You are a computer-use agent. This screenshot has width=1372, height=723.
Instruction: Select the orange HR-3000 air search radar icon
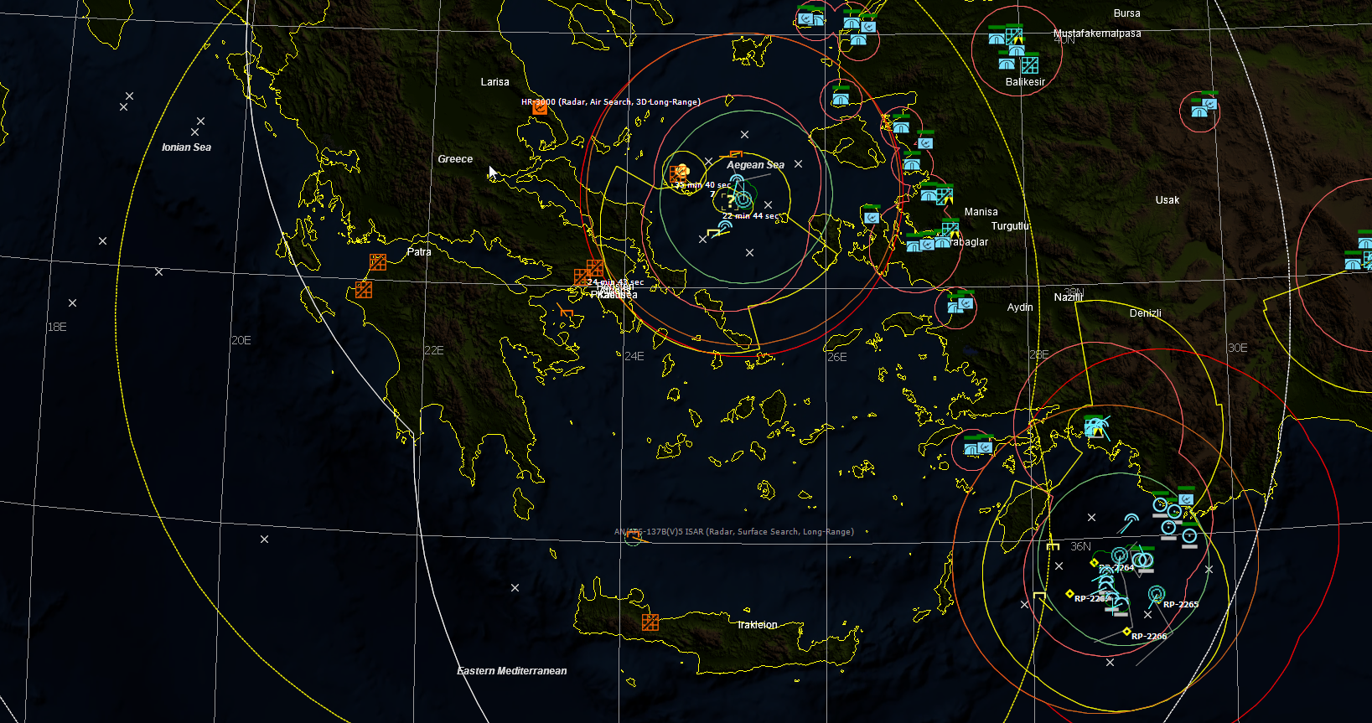(540, 108)
